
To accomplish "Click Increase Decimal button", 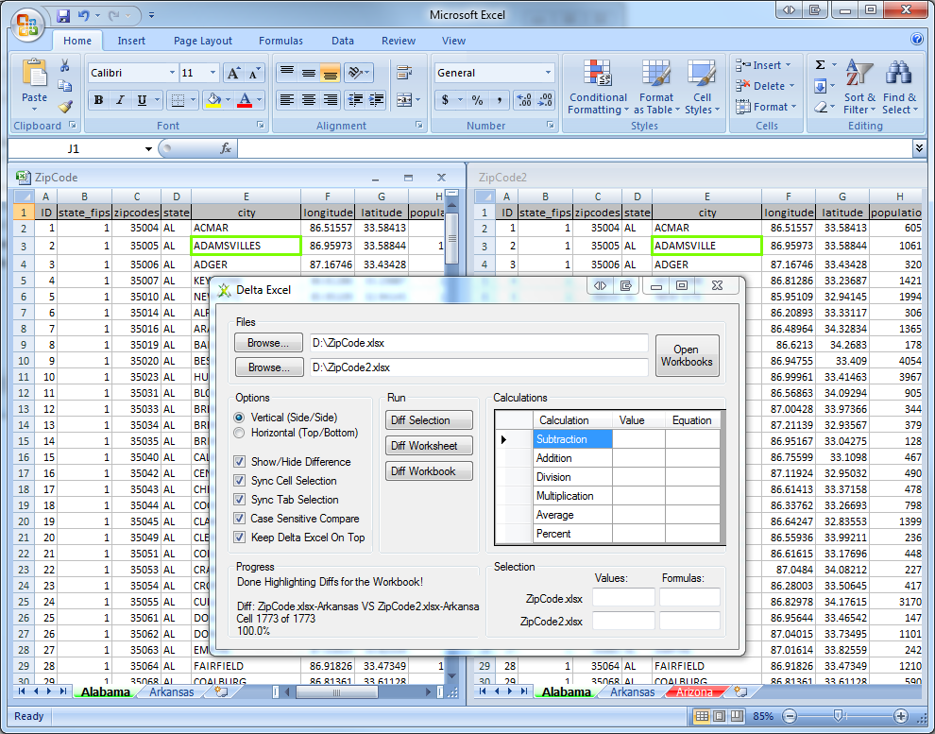I will point(523,100).
